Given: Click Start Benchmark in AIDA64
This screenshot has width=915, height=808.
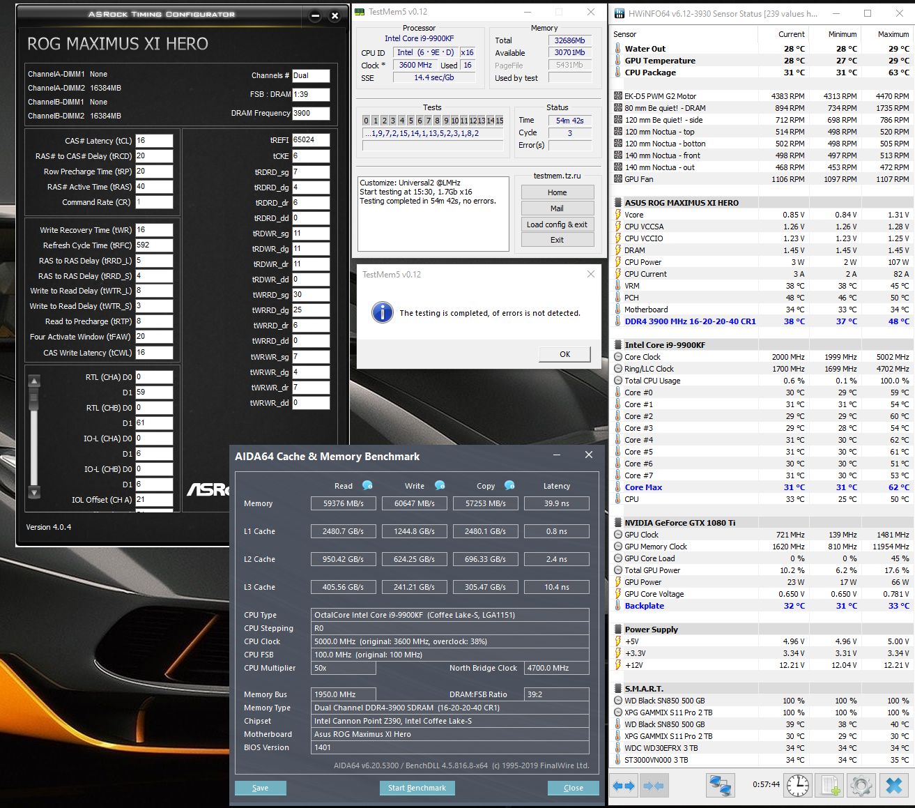Looking at the screenshot, I should pyautogui.click(x=417, y=788).
